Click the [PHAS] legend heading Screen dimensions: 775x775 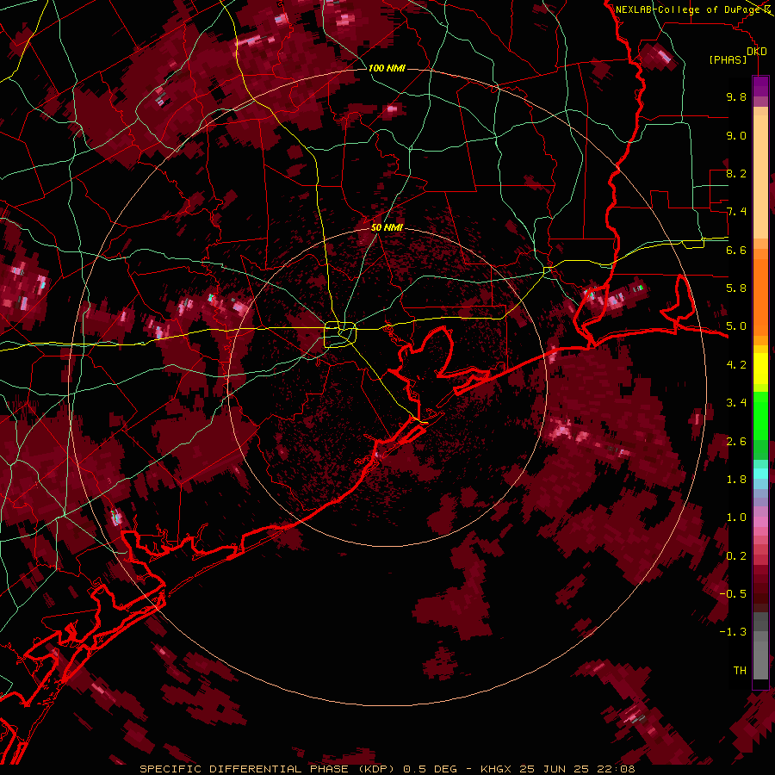728,60
